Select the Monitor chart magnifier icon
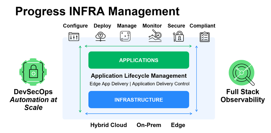 pos(155,36)
